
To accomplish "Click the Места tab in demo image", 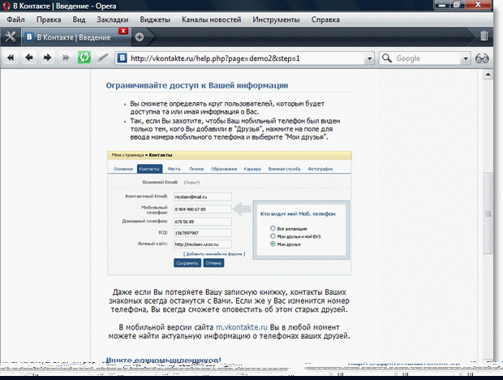I will (174, 169).
